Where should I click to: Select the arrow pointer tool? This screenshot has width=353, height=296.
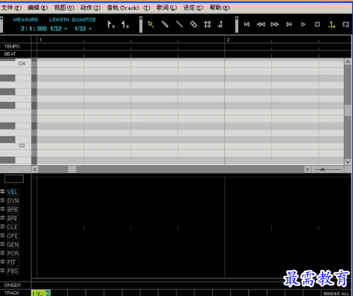(x=150, y=24)
